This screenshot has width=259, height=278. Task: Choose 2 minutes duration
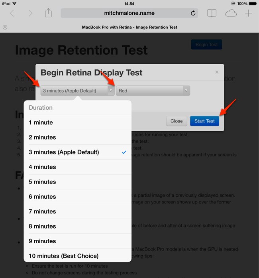click(x=78, y=137)
